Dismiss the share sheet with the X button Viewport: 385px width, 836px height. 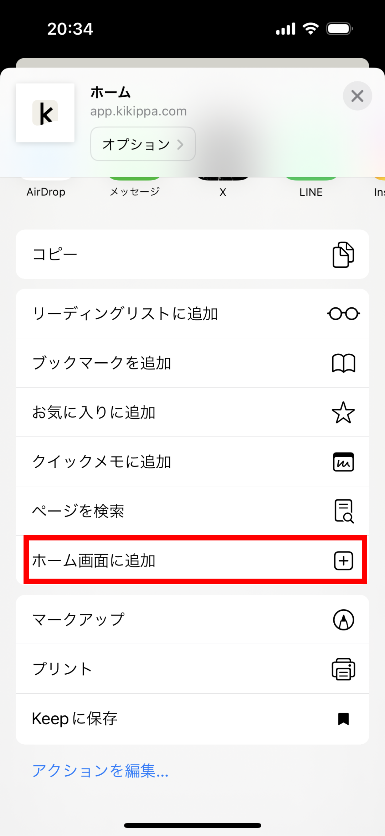pos(357,96)
